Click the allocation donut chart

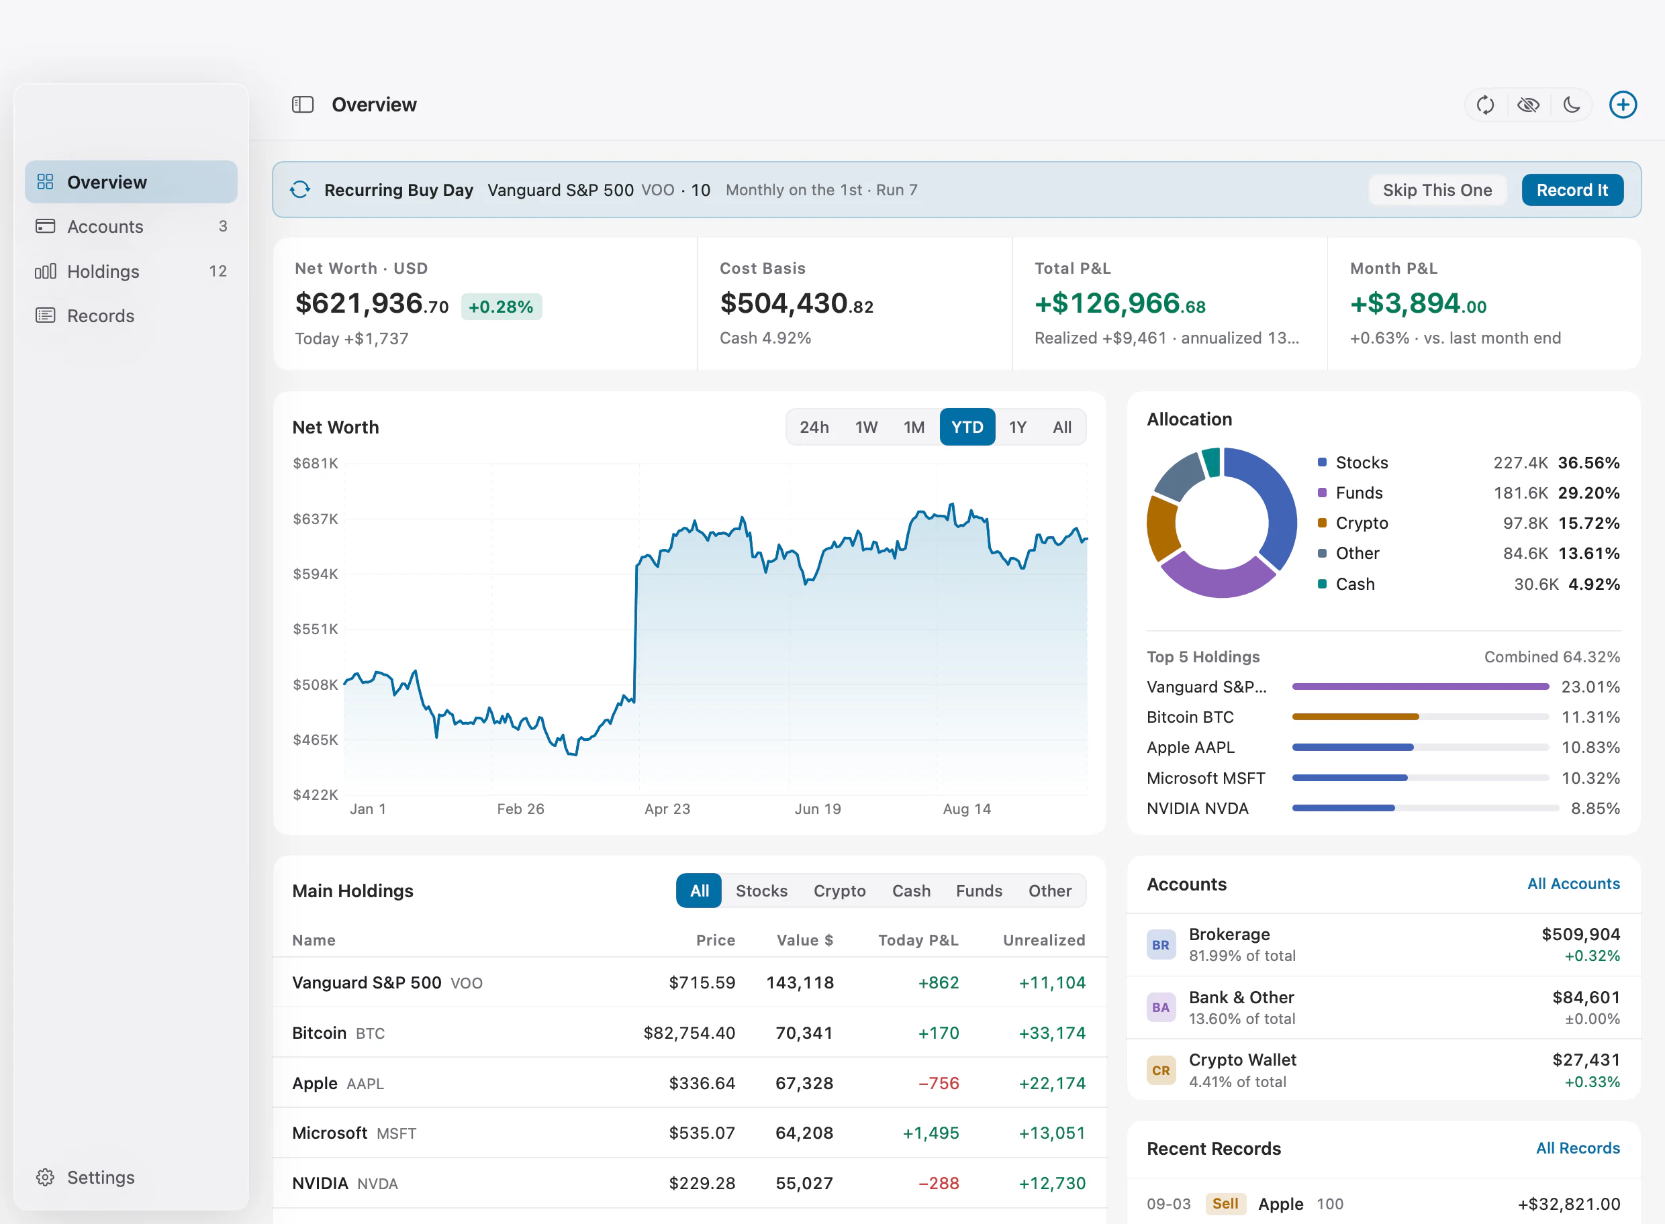point(1222,522)
